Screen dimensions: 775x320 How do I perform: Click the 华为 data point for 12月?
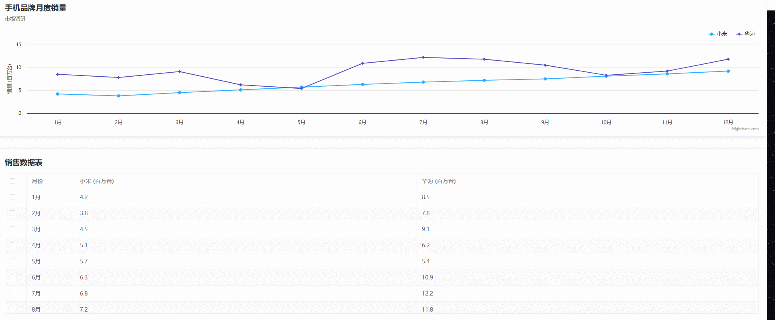(728, 59)
